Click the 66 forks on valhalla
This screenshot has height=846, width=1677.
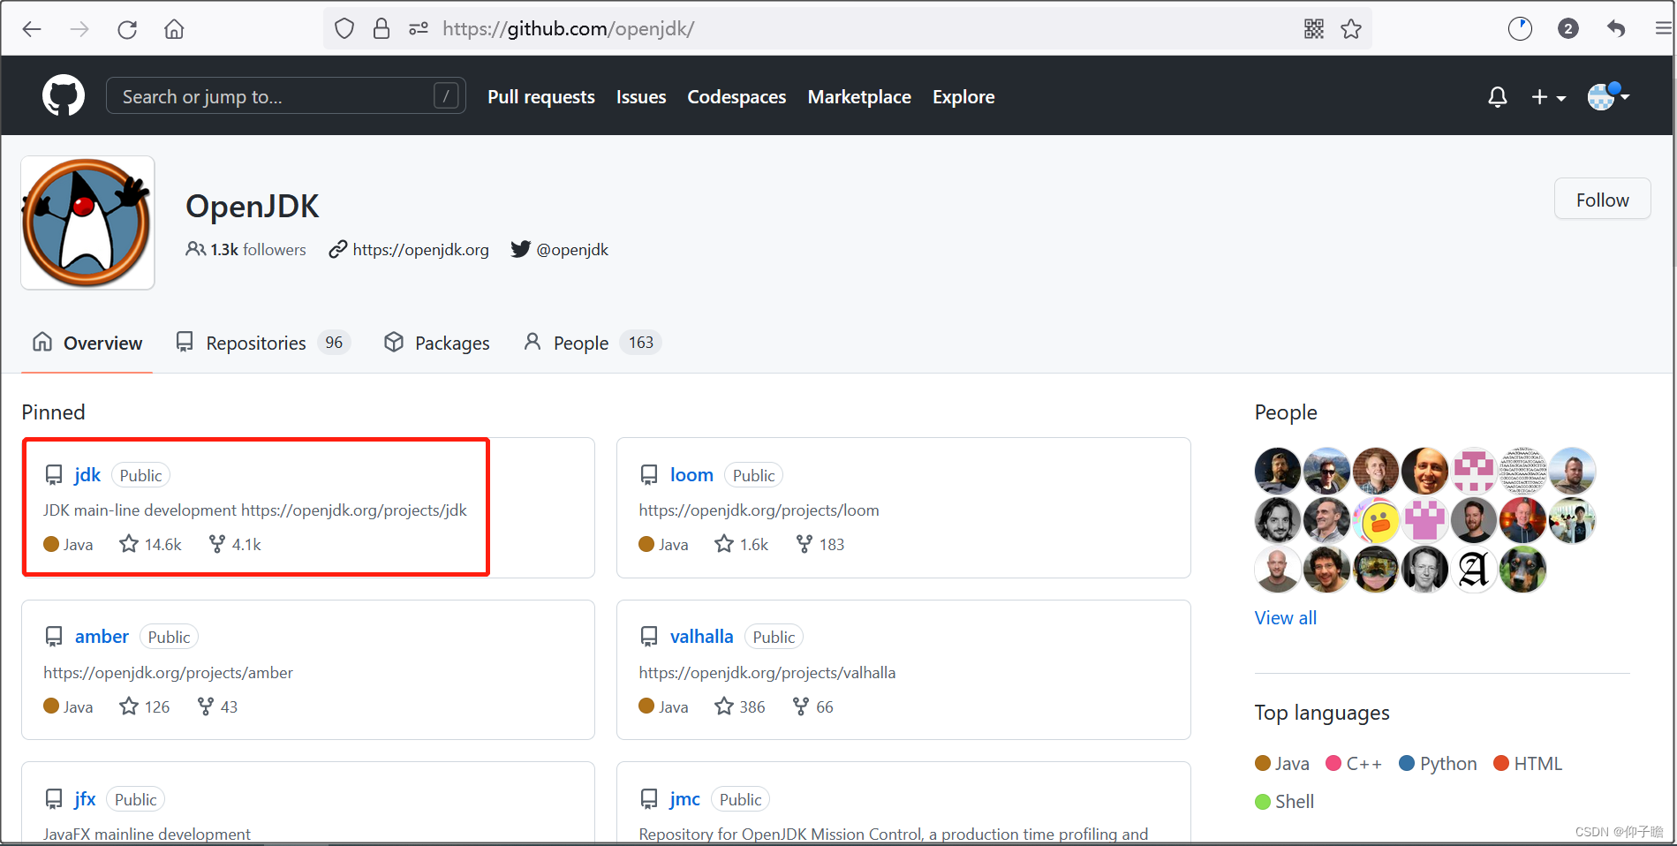click(x=813, y=707)
